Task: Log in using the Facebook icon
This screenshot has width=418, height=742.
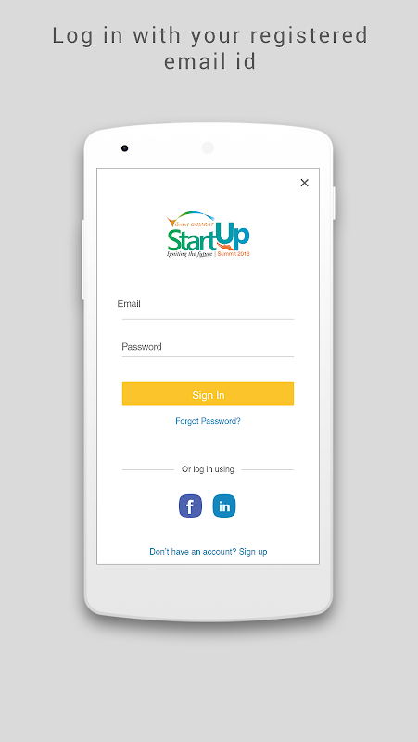Action: pos(190,505)
